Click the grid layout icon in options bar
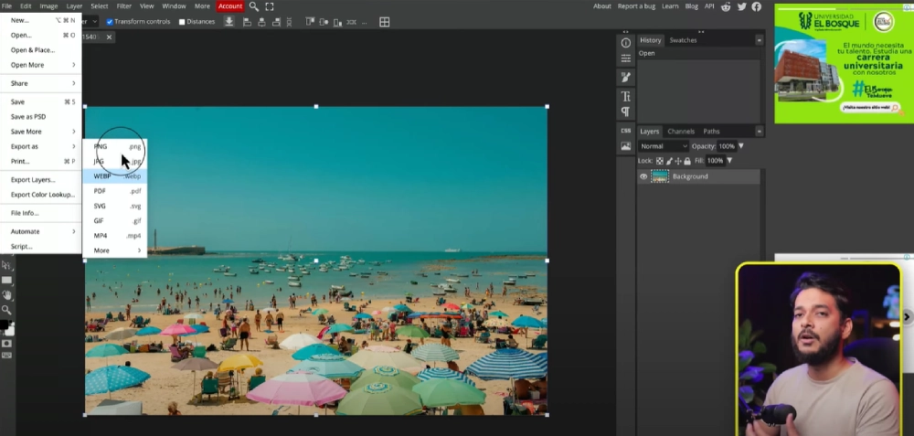Image resolution: width=914 pixels, height=436 pixels. click(x=384, y=22)
